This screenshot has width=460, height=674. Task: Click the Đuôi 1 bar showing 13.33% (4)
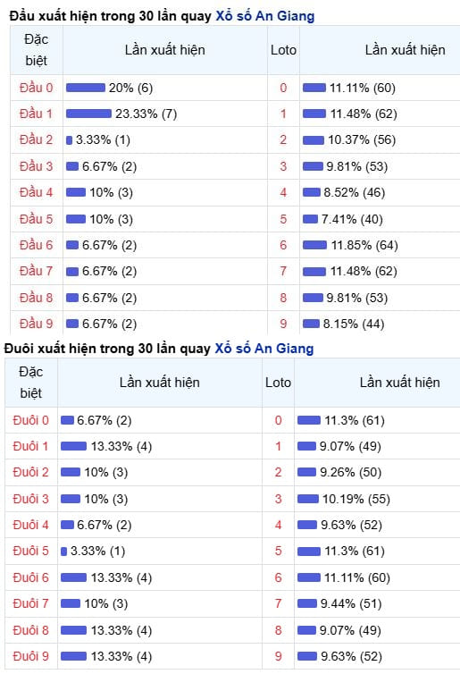(73, 446)
